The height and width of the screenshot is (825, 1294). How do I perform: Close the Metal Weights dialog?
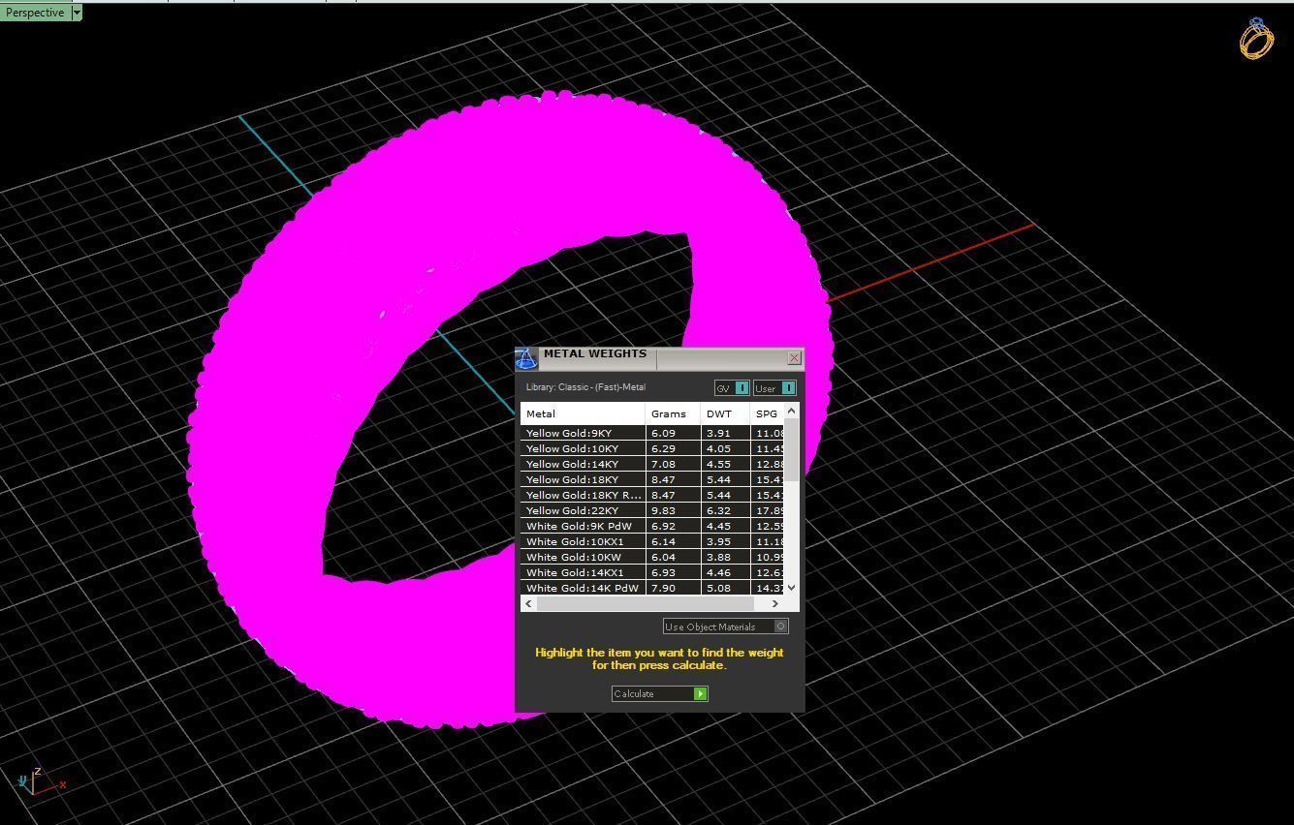click(794, 357)
